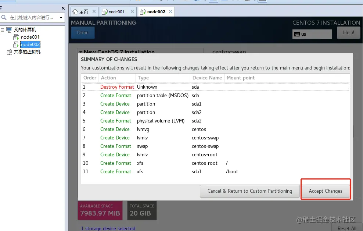Switch to the node002 tab
Viewport: 363px width, 231px height.
click(156, 11)
